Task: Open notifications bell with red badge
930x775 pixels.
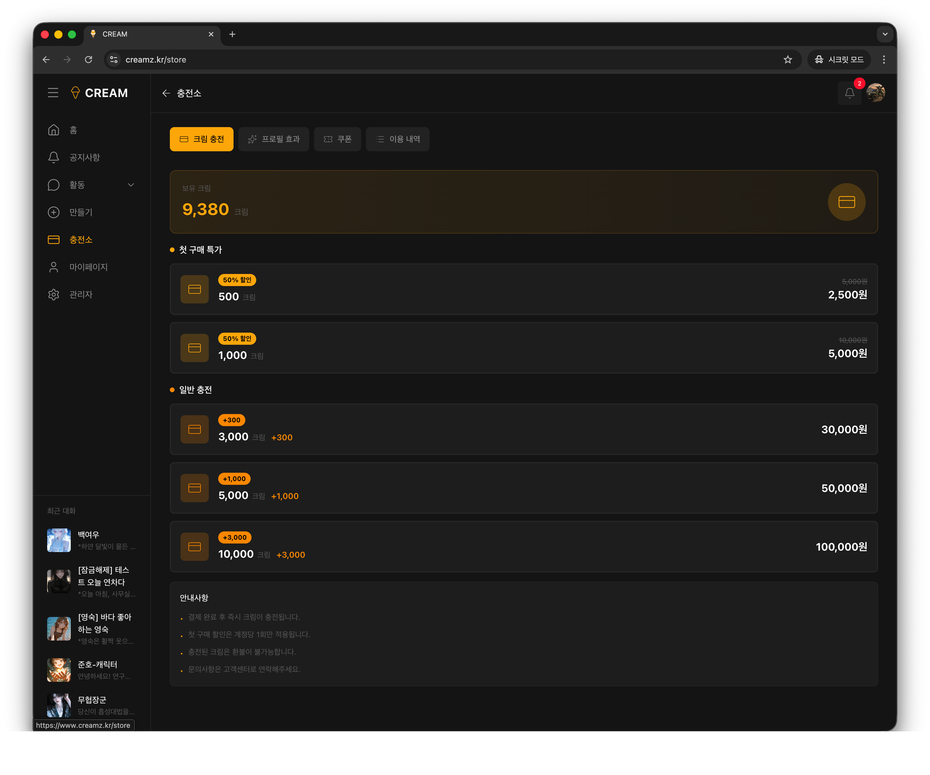Action: click(850, 93)
